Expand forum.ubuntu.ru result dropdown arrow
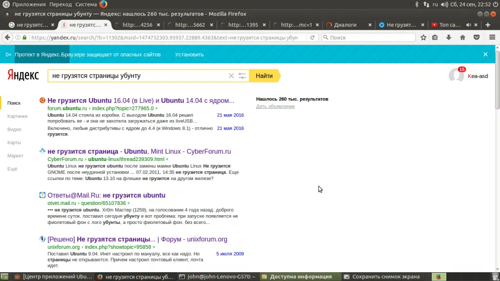The image size is (500, 281). click(156, 109)
